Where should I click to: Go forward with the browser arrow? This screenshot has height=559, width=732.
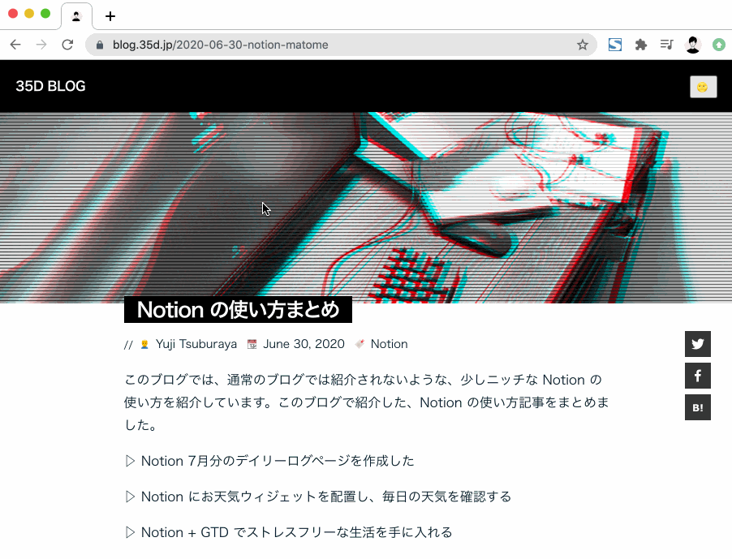pyautogui.click(x=41, y=45)
